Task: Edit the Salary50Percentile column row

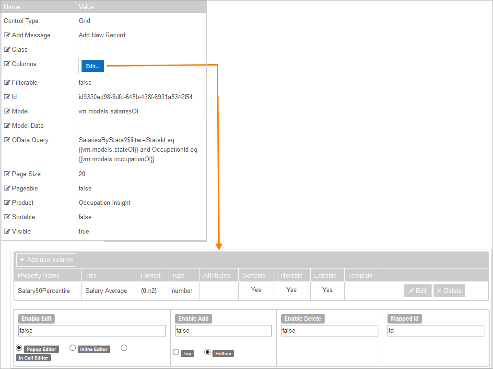Action: tap(418, 291)
